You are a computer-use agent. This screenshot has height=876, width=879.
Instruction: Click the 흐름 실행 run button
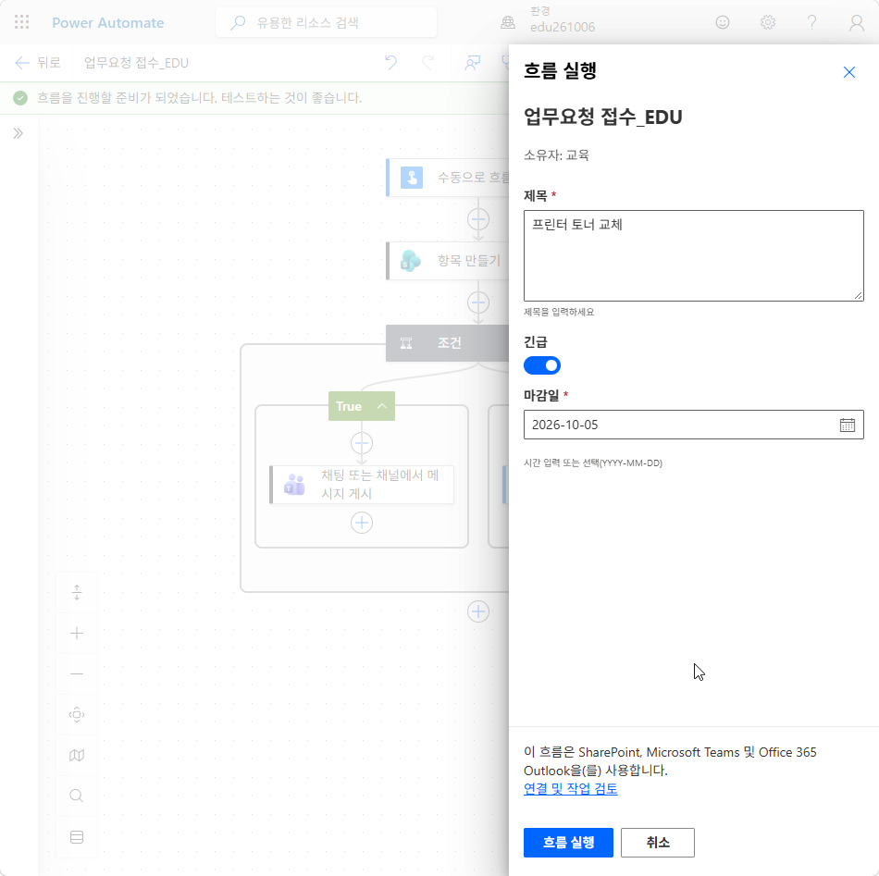tap(568, 843)
